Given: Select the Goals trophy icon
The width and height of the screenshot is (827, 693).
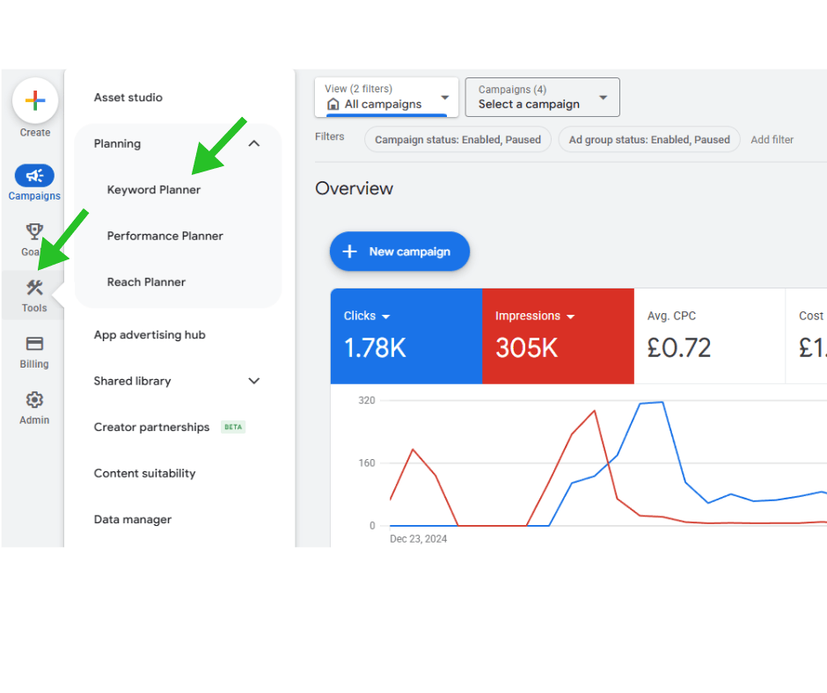Looking at the screenshot, I should [x=34, y=232].
